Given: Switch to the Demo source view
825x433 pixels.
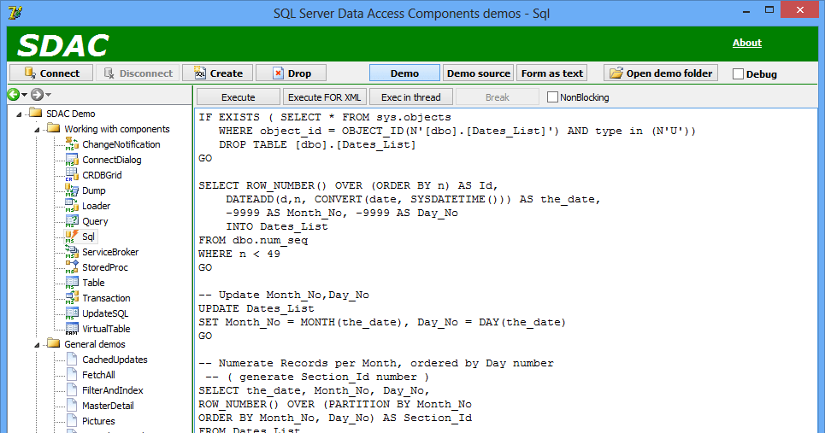Looking at the screenshot, I should point(479,73).
